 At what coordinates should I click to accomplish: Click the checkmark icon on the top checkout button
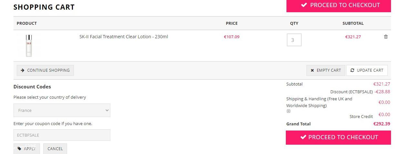tap(304, 5)
